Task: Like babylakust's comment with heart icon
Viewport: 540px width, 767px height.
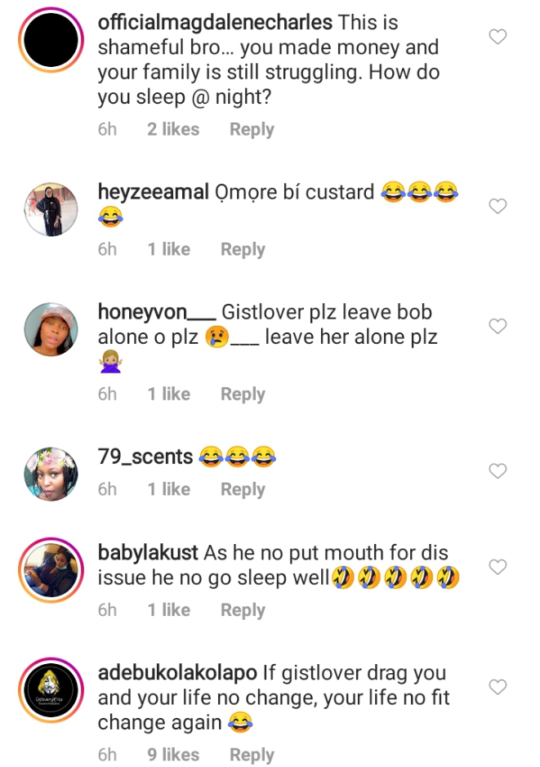Action: (x=497, y=566)
